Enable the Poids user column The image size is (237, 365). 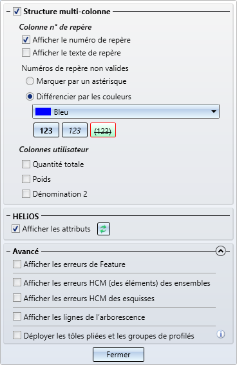click(x=26, y=179)
